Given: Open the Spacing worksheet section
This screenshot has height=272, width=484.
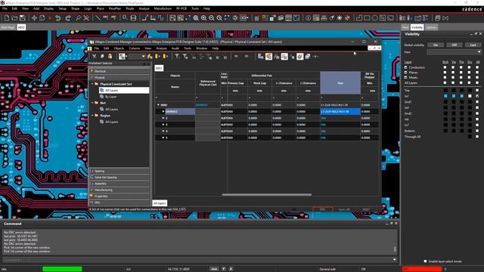Looking at the screenshot, I should (x=119, y=171).
